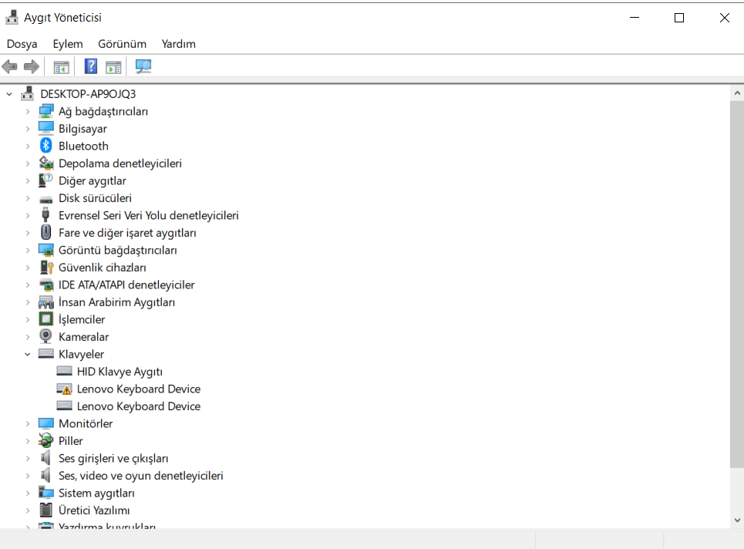Click the Sistem aygıtları icon
Screen dimensions: 744x549
(x=46, y=493)
